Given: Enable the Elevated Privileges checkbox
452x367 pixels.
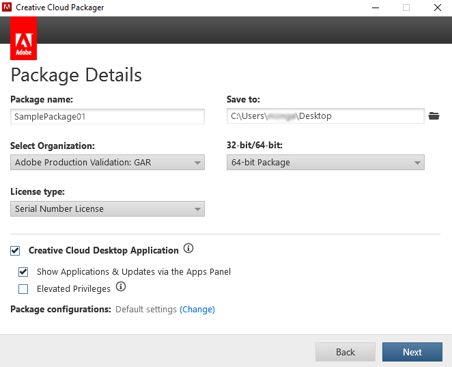Looking at the screenshot, I should point(23,289).
